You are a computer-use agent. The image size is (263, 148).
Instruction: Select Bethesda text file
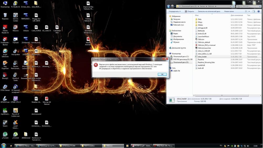coord(201,31)
